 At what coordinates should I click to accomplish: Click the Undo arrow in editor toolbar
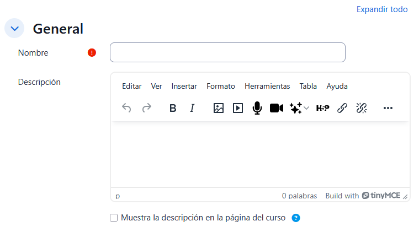[126, 108]
